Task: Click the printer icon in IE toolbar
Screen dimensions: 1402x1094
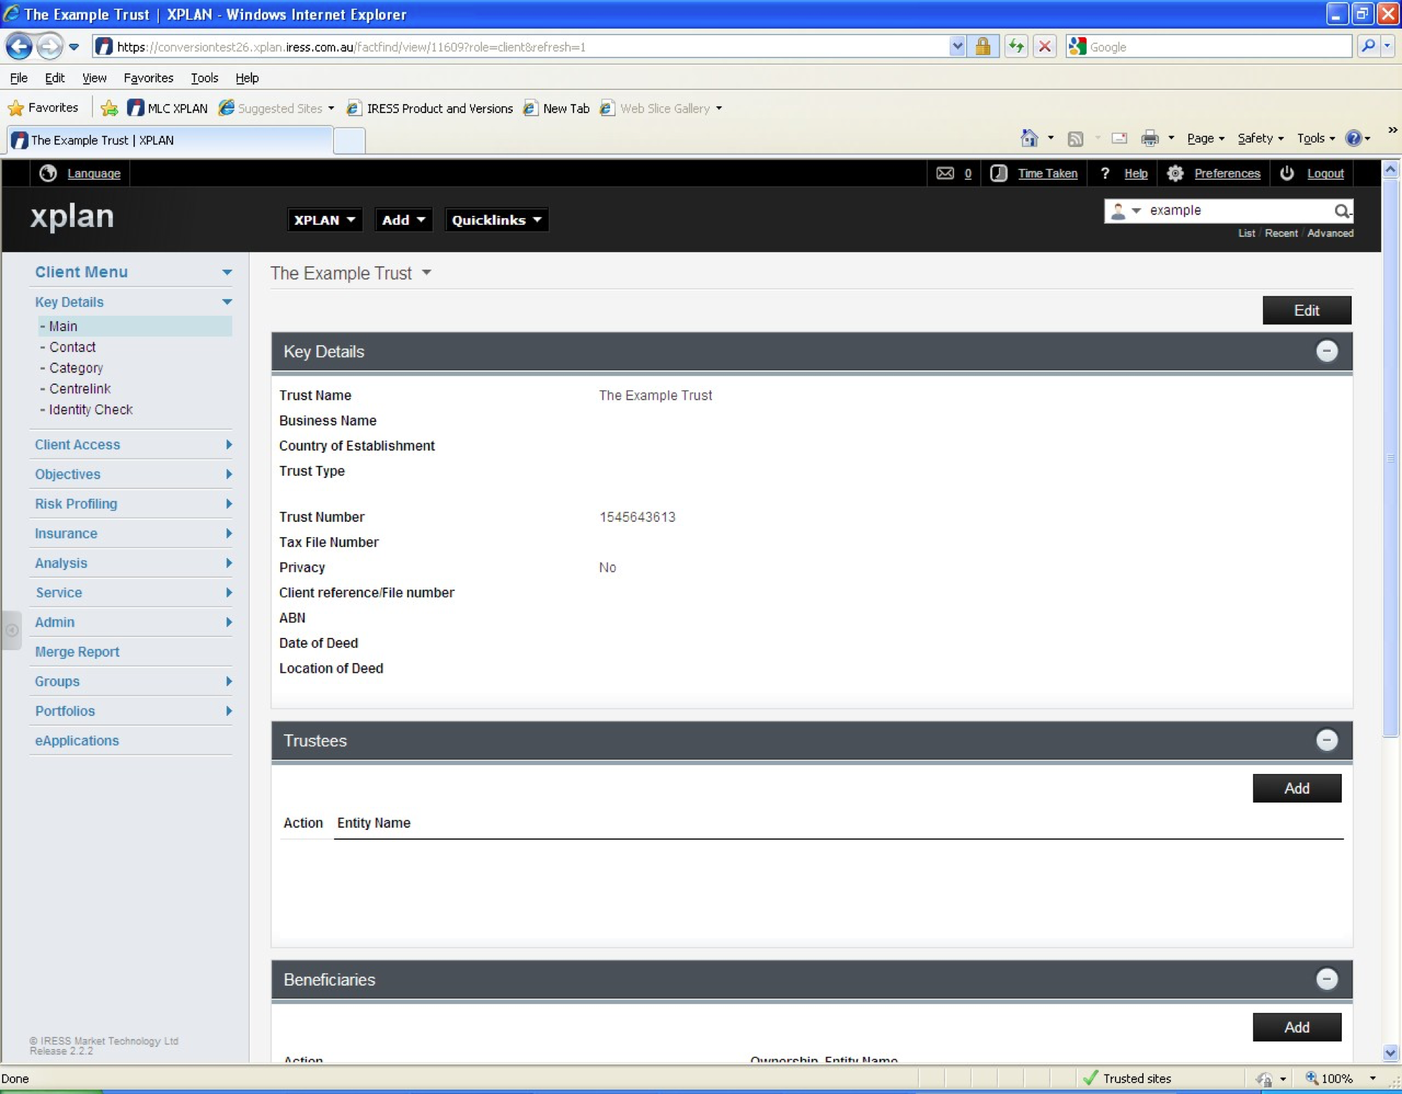Action: 1149,138
